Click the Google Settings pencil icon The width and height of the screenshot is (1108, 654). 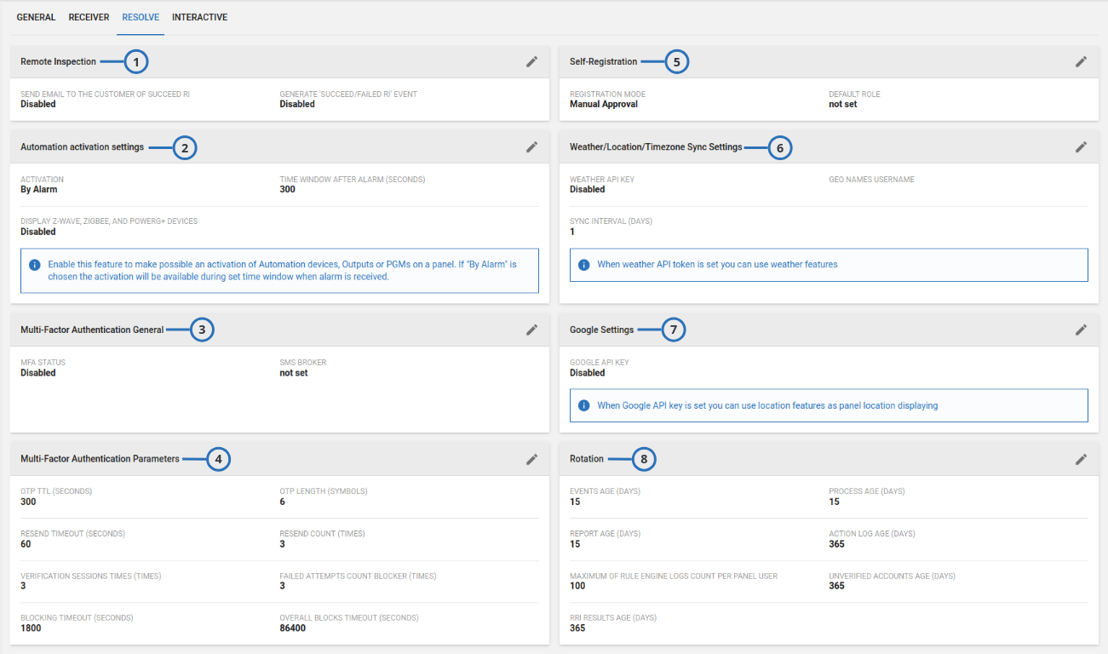pyautogui.click(x=1081, y=330)
